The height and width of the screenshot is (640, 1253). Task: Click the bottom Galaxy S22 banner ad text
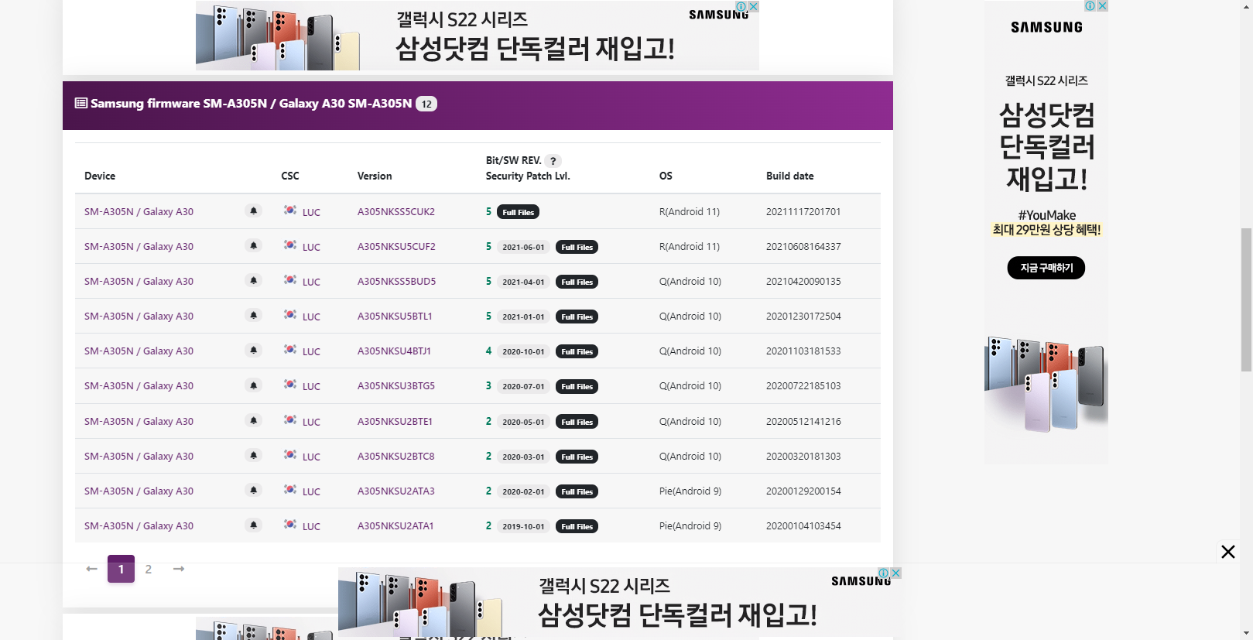[x=677, y=603]
